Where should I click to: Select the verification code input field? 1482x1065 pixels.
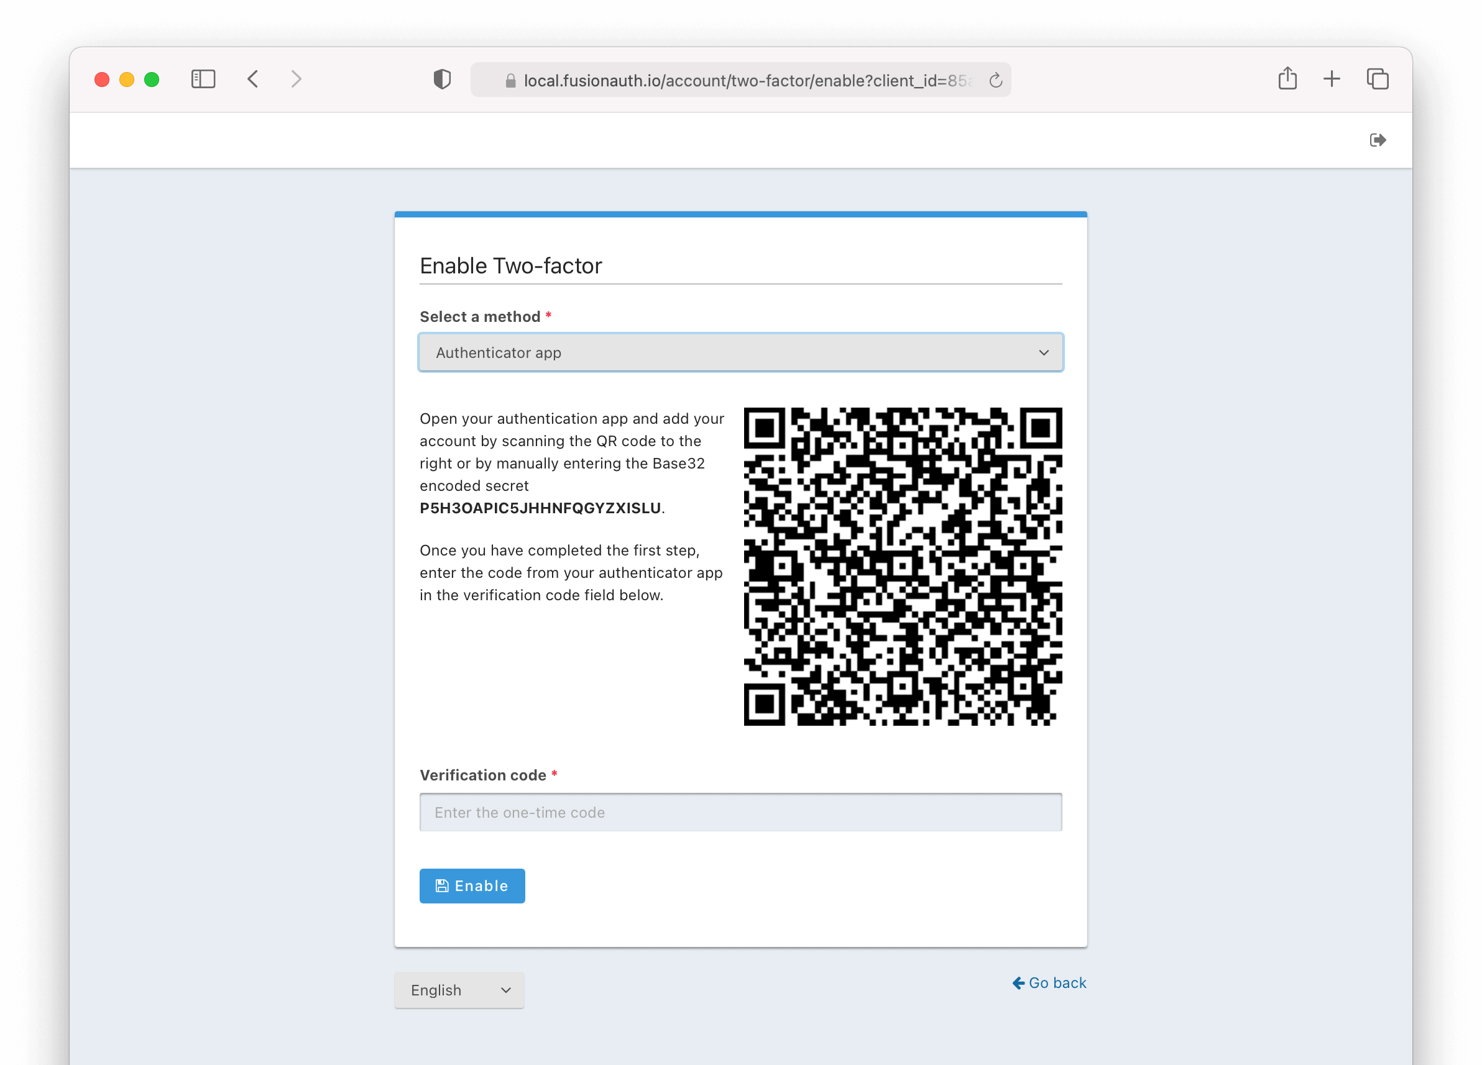(x=741, y=812)
